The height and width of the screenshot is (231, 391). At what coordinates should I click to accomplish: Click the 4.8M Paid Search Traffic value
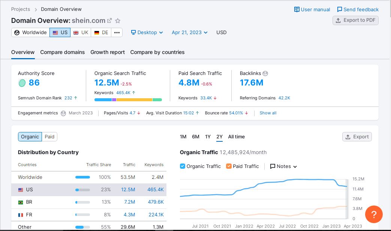[189, 82]
